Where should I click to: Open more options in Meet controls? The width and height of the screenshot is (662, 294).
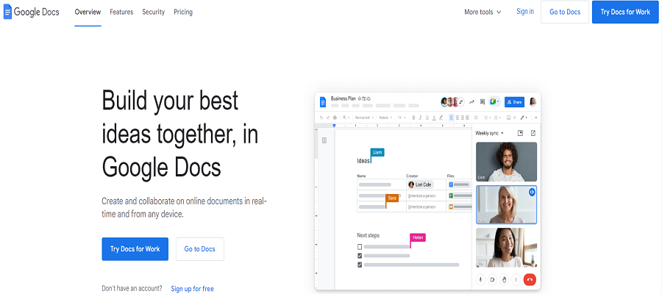tap(516, 279)
